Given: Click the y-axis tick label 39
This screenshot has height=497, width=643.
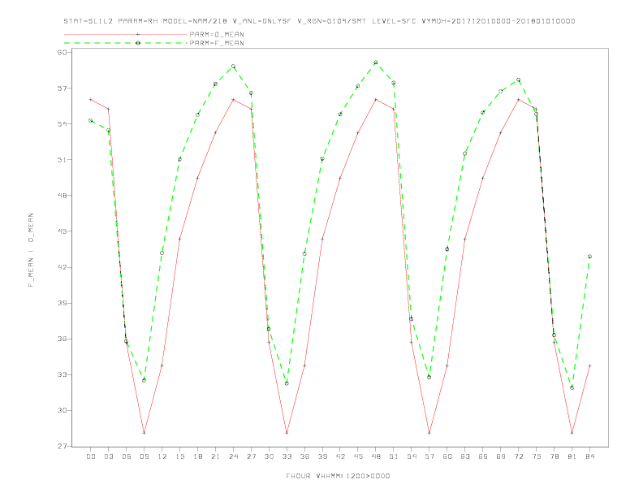Looking at the screenshot, I should tap(63, 303).
